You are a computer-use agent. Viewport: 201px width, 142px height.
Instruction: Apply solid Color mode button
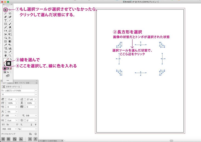(5, 69)
